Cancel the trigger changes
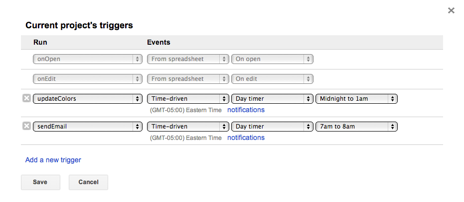Image resolution: width=464 pixels, height=202 pixels. [88, 182]
